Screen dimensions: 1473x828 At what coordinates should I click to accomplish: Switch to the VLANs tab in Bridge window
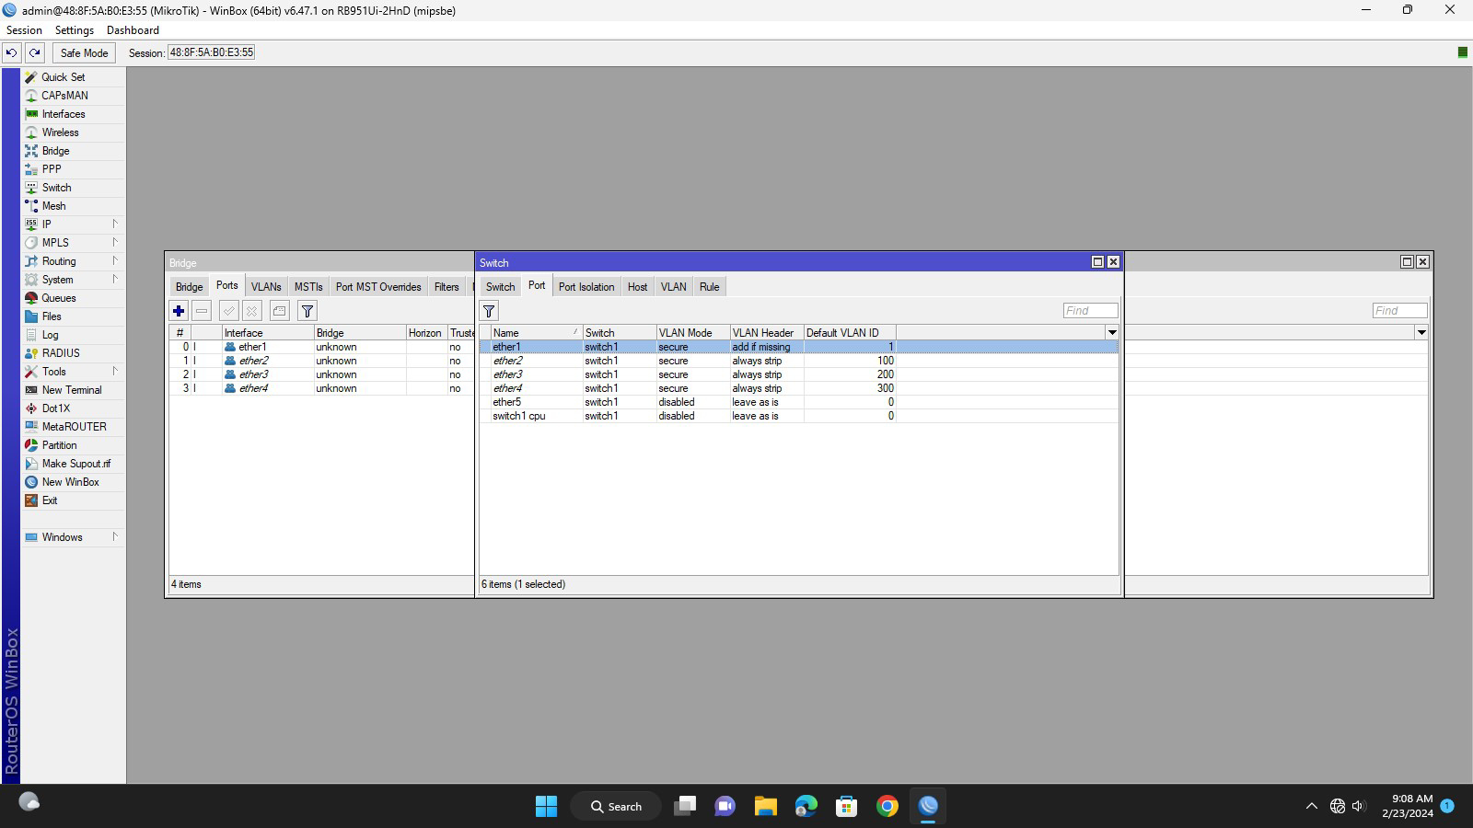point(266,287)
